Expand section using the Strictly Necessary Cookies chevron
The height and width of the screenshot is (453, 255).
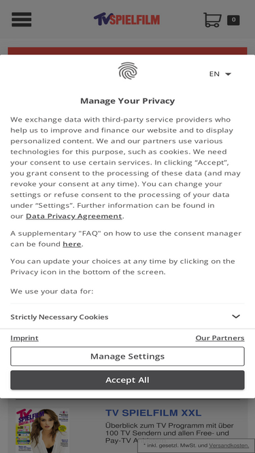(236, 316)
